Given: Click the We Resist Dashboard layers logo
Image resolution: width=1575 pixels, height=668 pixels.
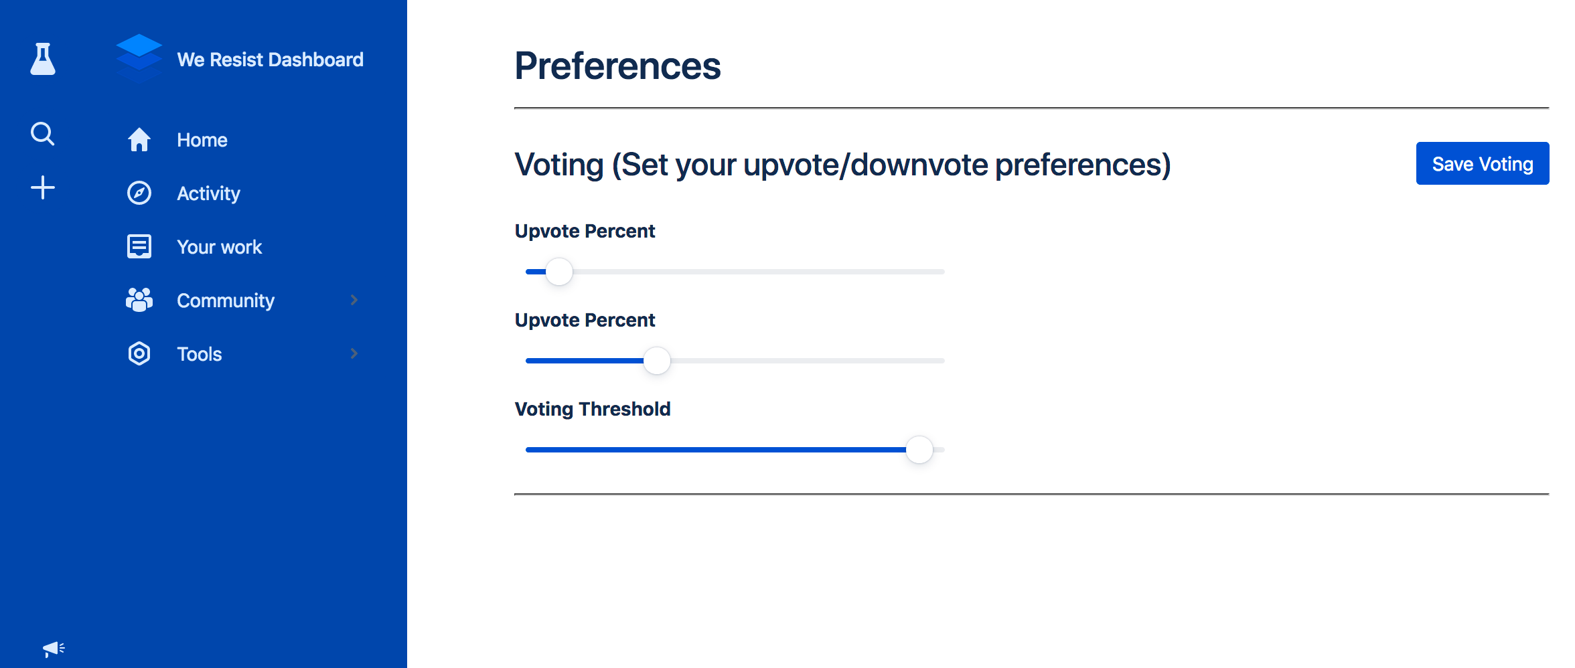Looking at the screenshot, I should tap(139, 58).
